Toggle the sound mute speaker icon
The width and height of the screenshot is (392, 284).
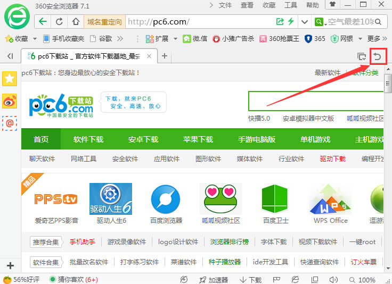coord(333,280)
